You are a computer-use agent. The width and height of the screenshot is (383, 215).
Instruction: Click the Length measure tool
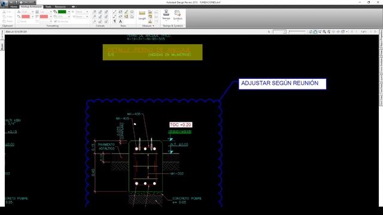(142, 15)
